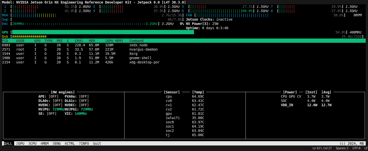368x151 pixels.
Task: Click the cpu sensor 64.69C temperature
Action: (198, 96)
